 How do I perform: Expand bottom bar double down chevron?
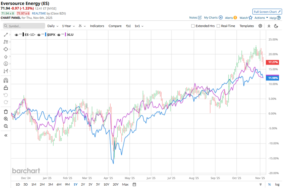tap(260, 184)
